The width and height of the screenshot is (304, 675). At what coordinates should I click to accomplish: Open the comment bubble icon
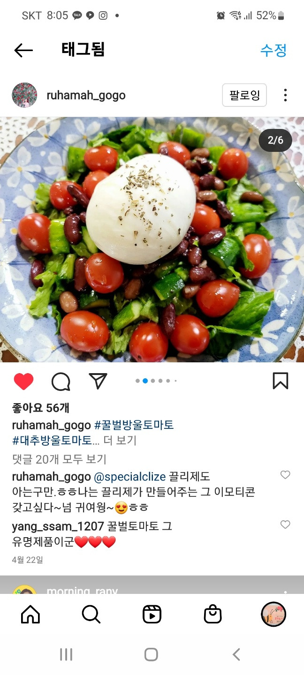[61, 382]
